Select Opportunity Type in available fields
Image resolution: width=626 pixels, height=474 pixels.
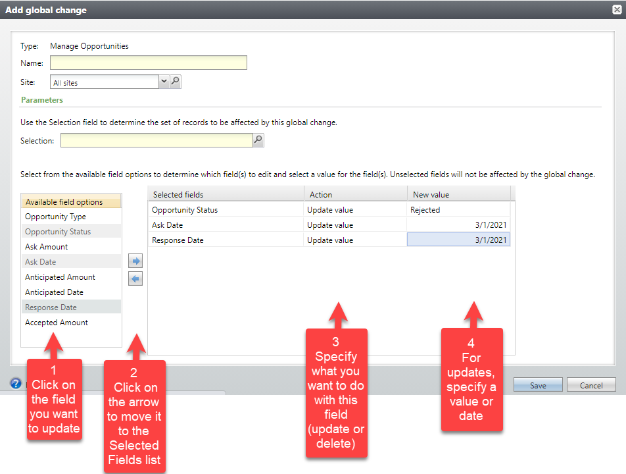[x=56, y=217]
